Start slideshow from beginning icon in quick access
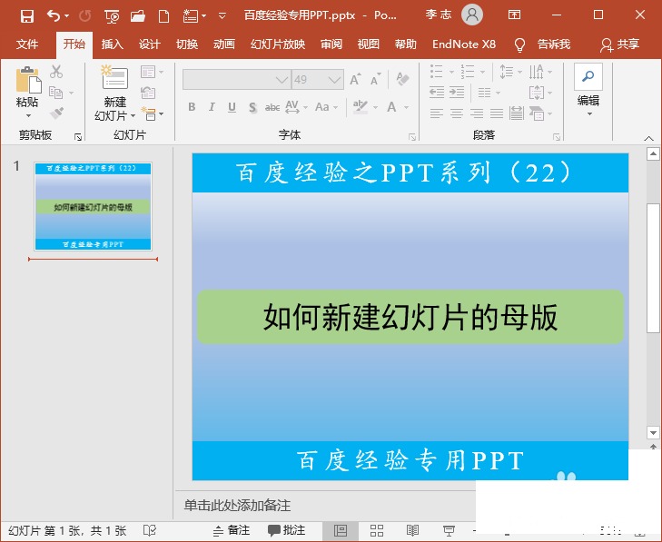662x542 pixels. (112, 16)
